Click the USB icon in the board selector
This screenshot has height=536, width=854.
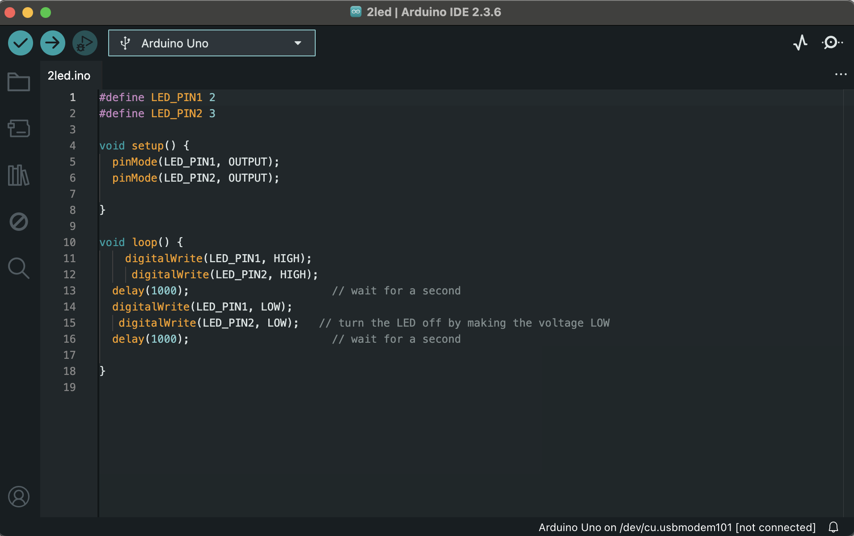(x=126, y=43)
